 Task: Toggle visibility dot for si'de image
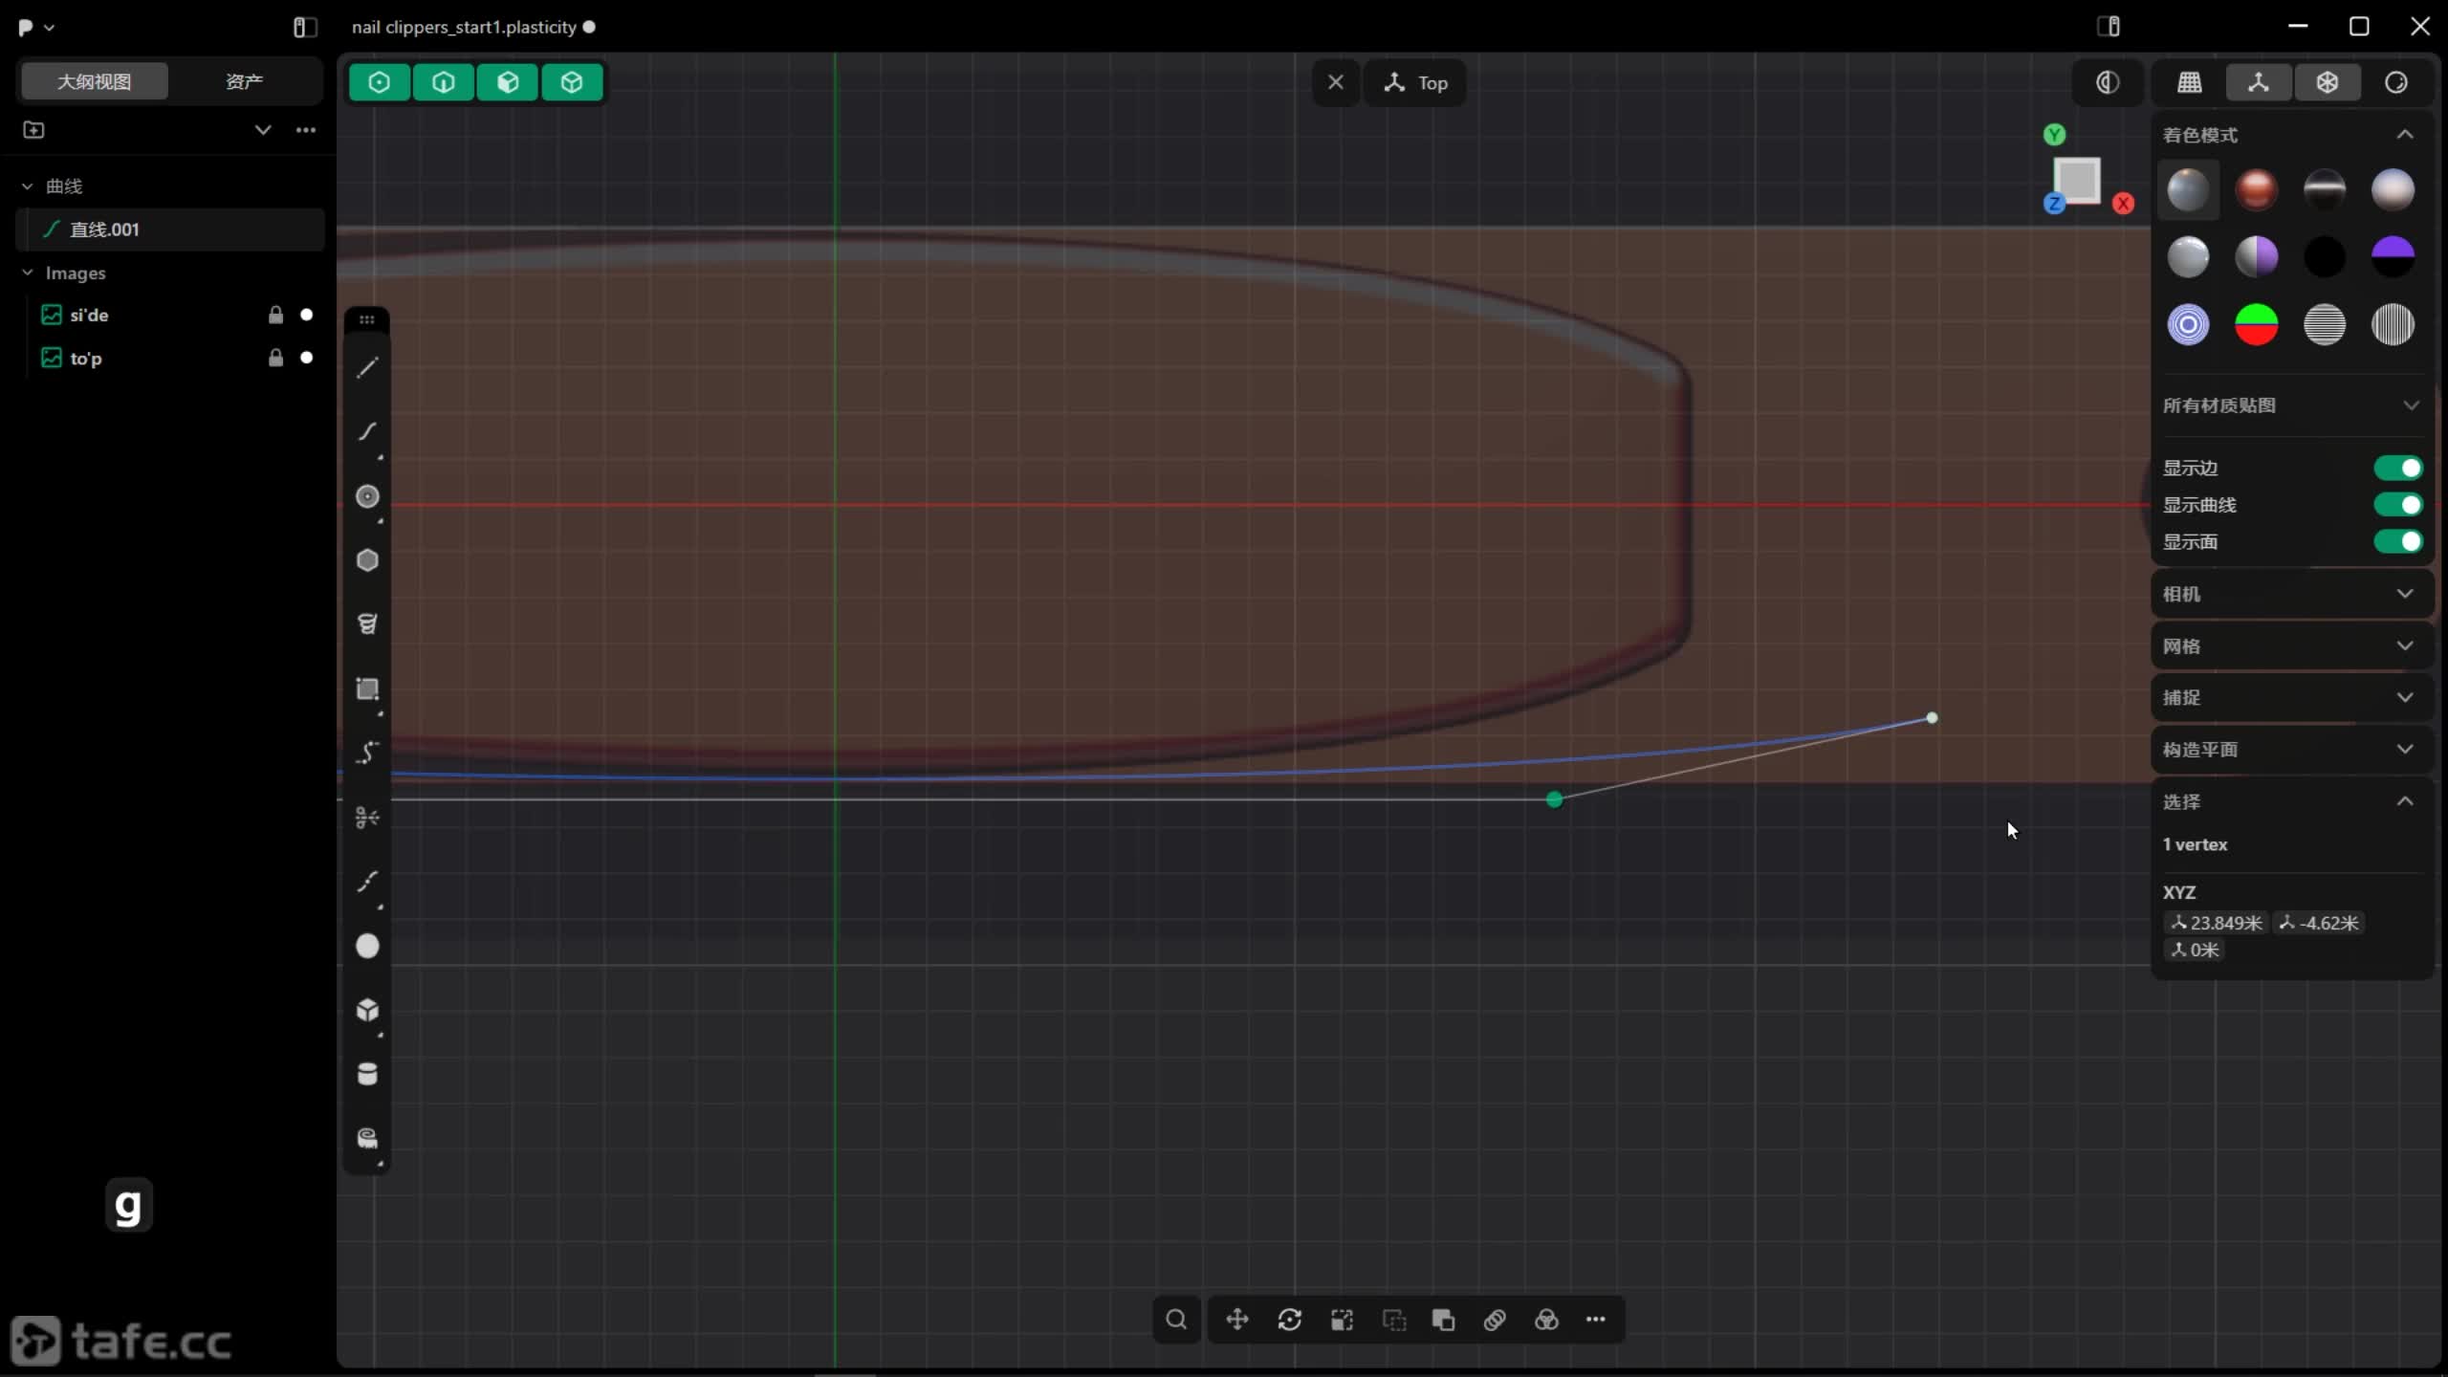(x=307, y=315)
